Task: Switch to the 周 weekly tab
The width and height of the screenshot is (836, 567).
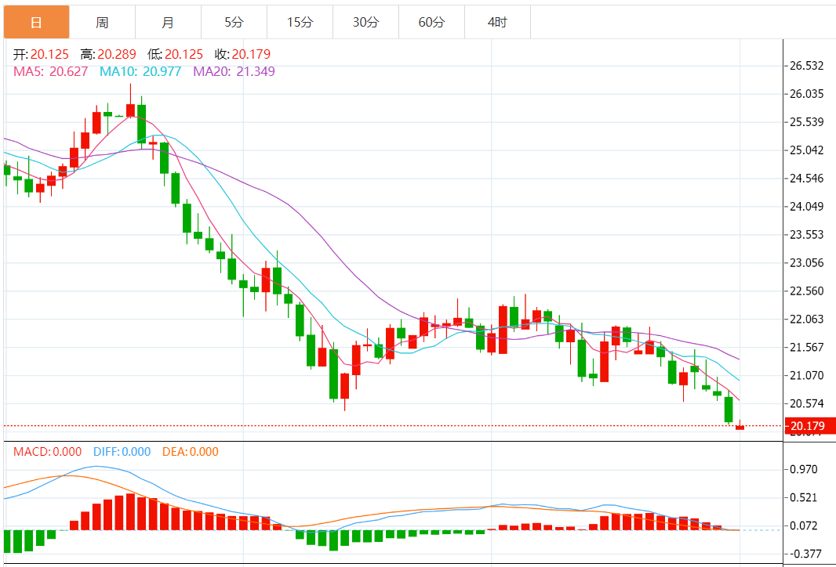Action: click(x=103, y=23)
